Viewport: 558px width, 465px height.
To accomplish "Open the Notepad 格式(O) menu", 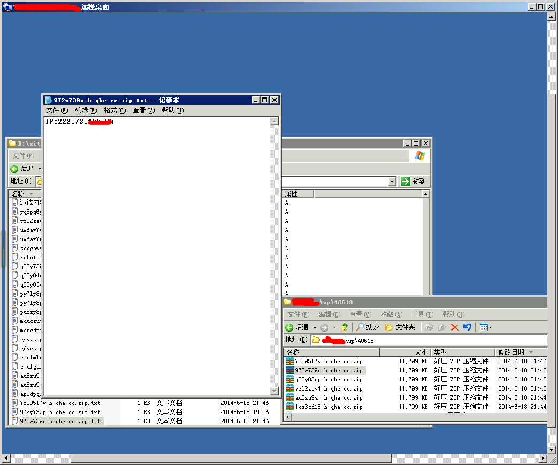I will [114, 110].
